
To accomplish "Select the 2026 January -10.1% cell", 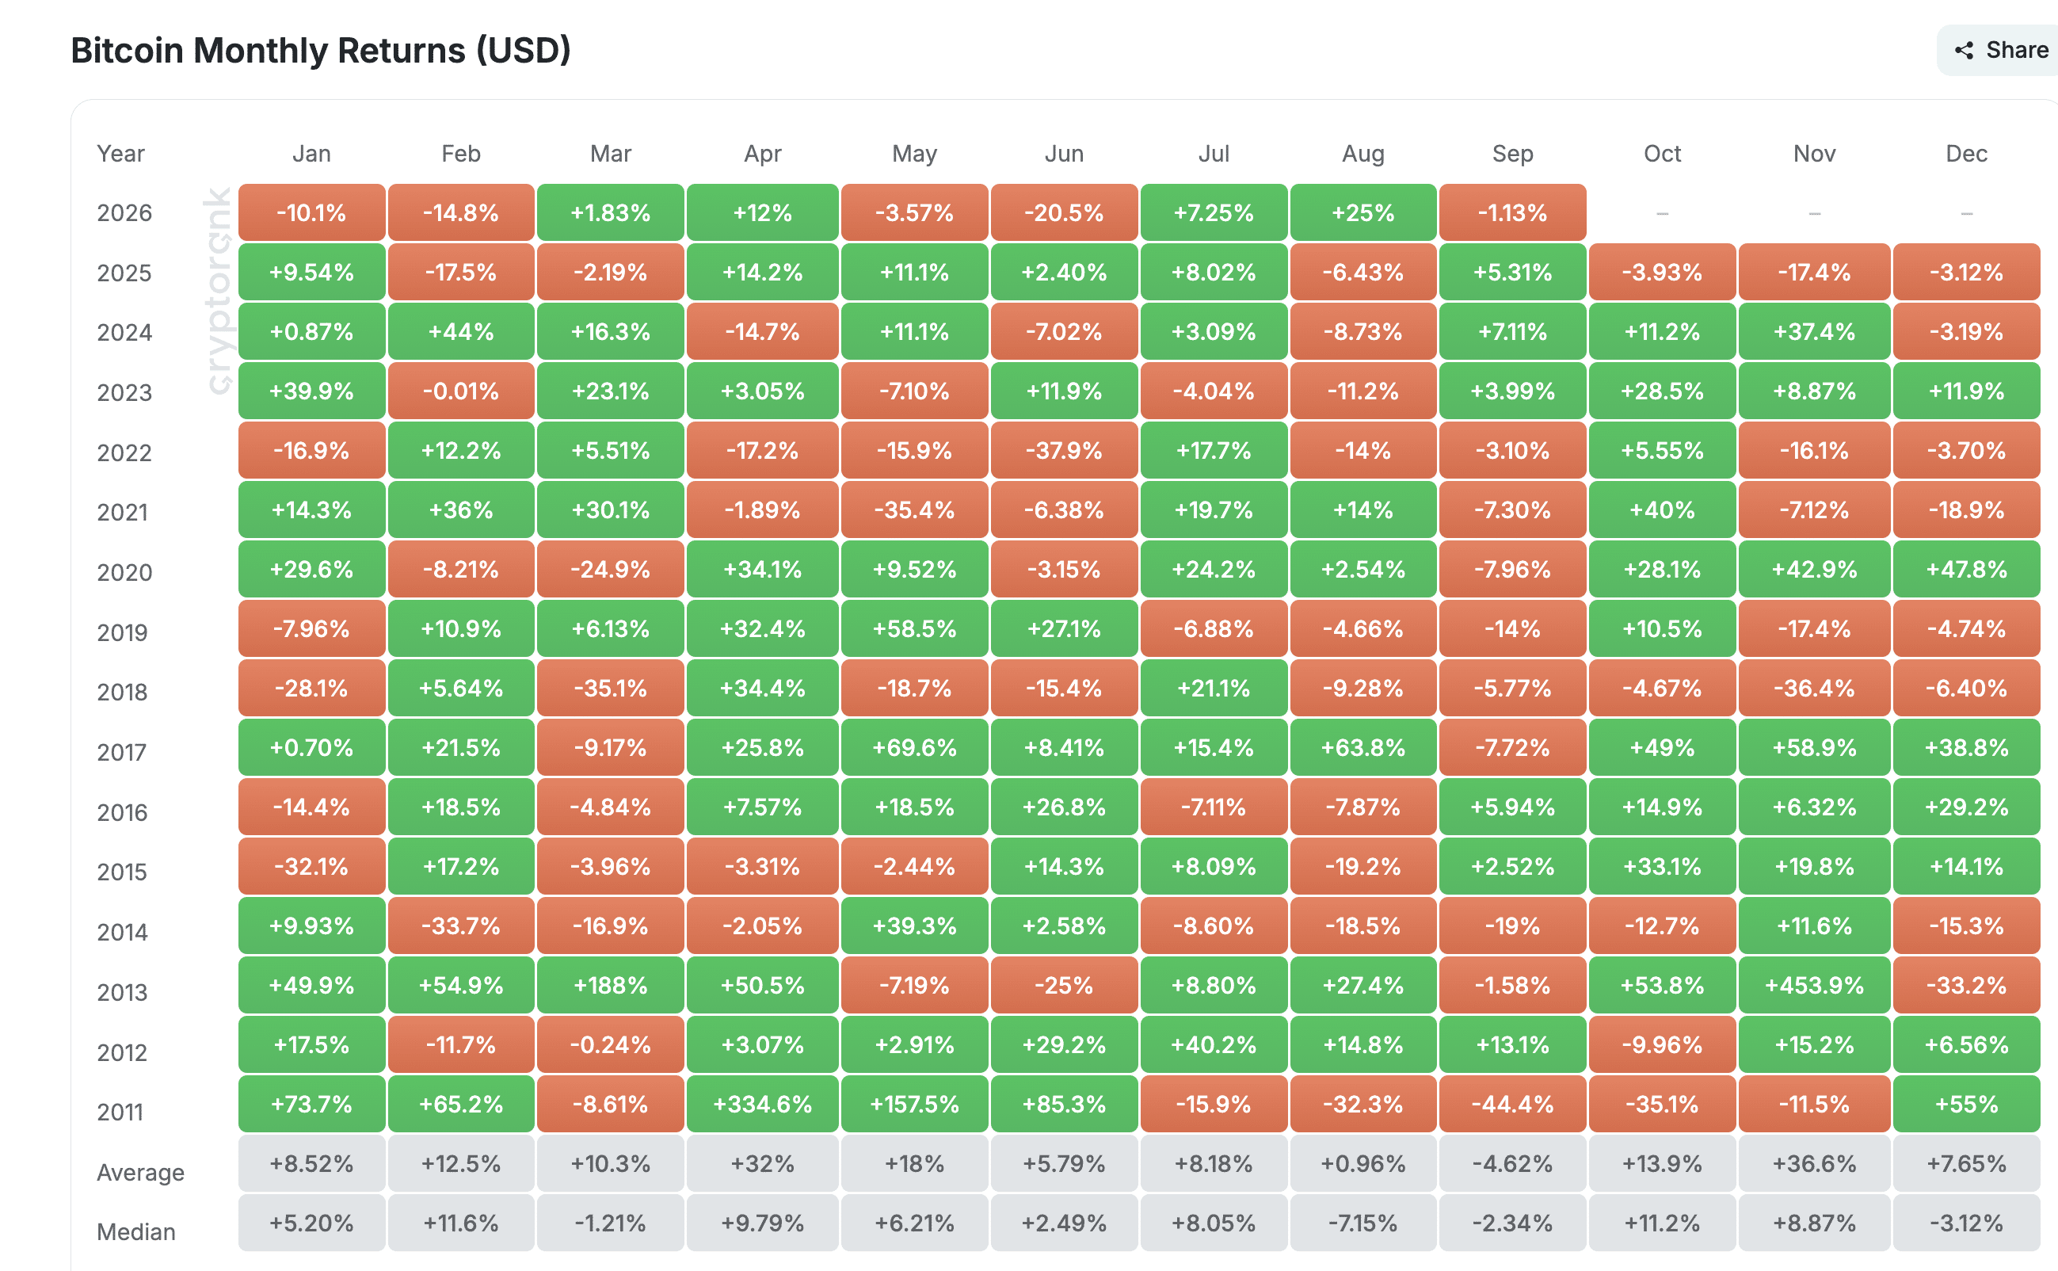I will coord(312,212).
